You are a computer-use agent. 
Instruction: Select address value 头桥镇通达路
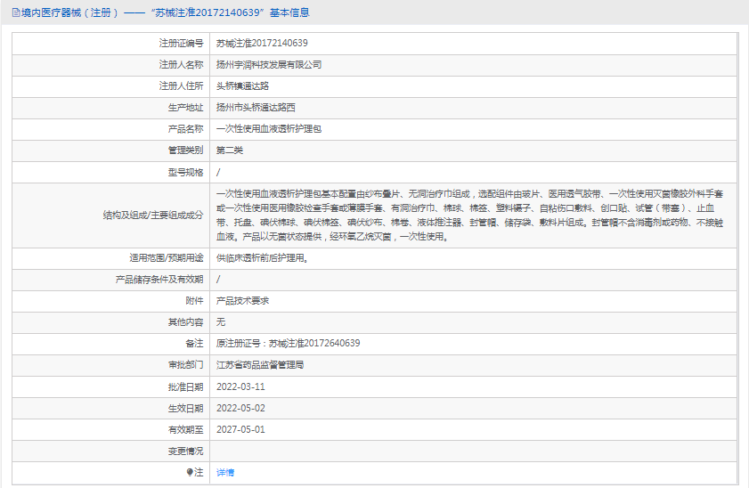tap(242, 86)
